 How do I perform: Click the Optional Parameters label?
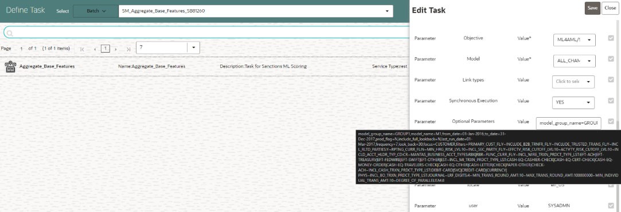473,121
